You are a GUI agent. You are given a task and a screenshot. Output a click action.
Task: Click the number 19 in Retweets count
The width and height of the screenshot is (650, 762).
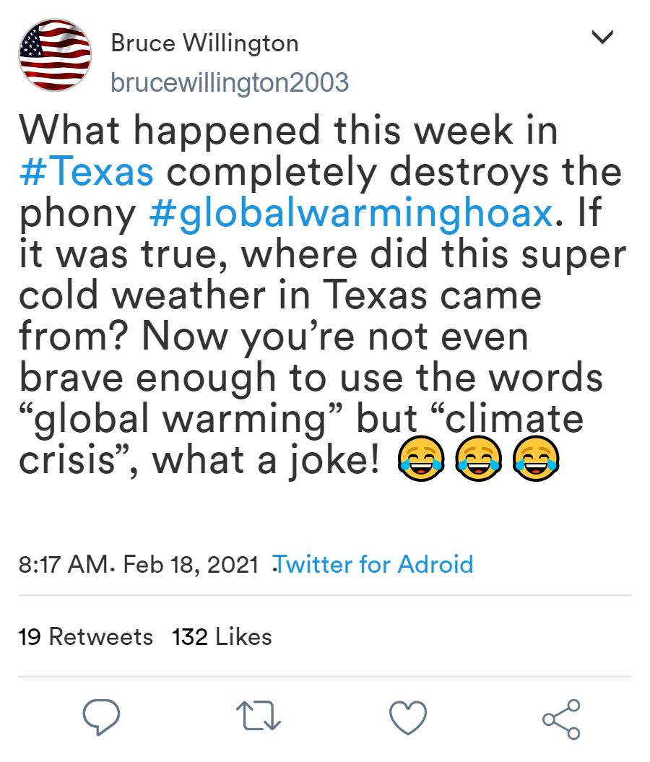pos(30,637)
